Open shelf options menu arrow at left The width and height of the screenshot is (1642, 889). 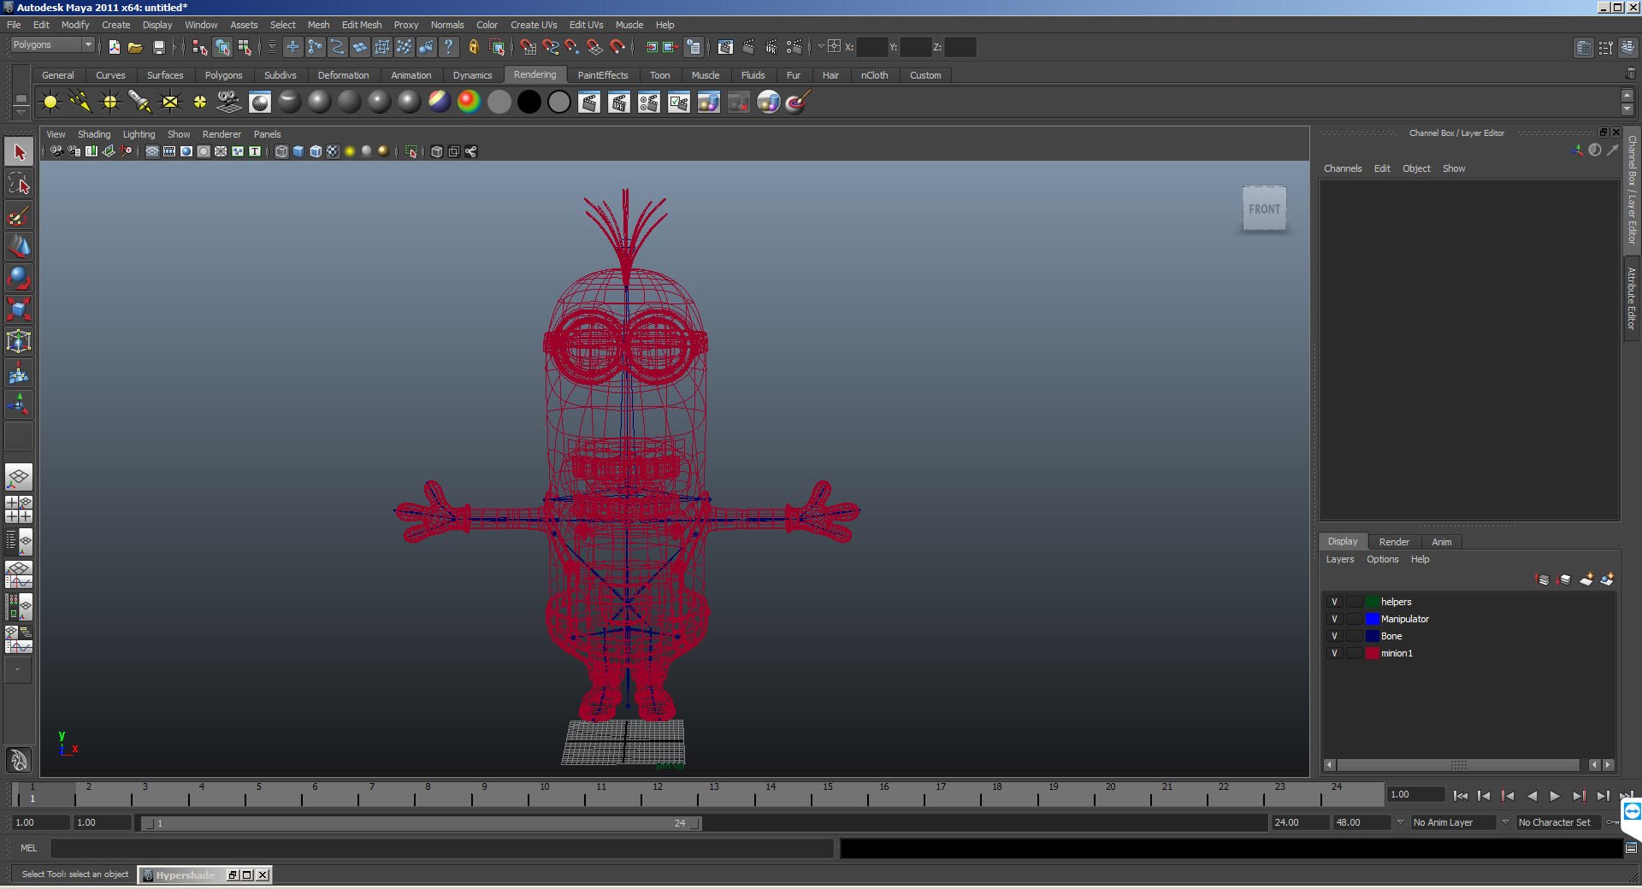tap(21, 112)
